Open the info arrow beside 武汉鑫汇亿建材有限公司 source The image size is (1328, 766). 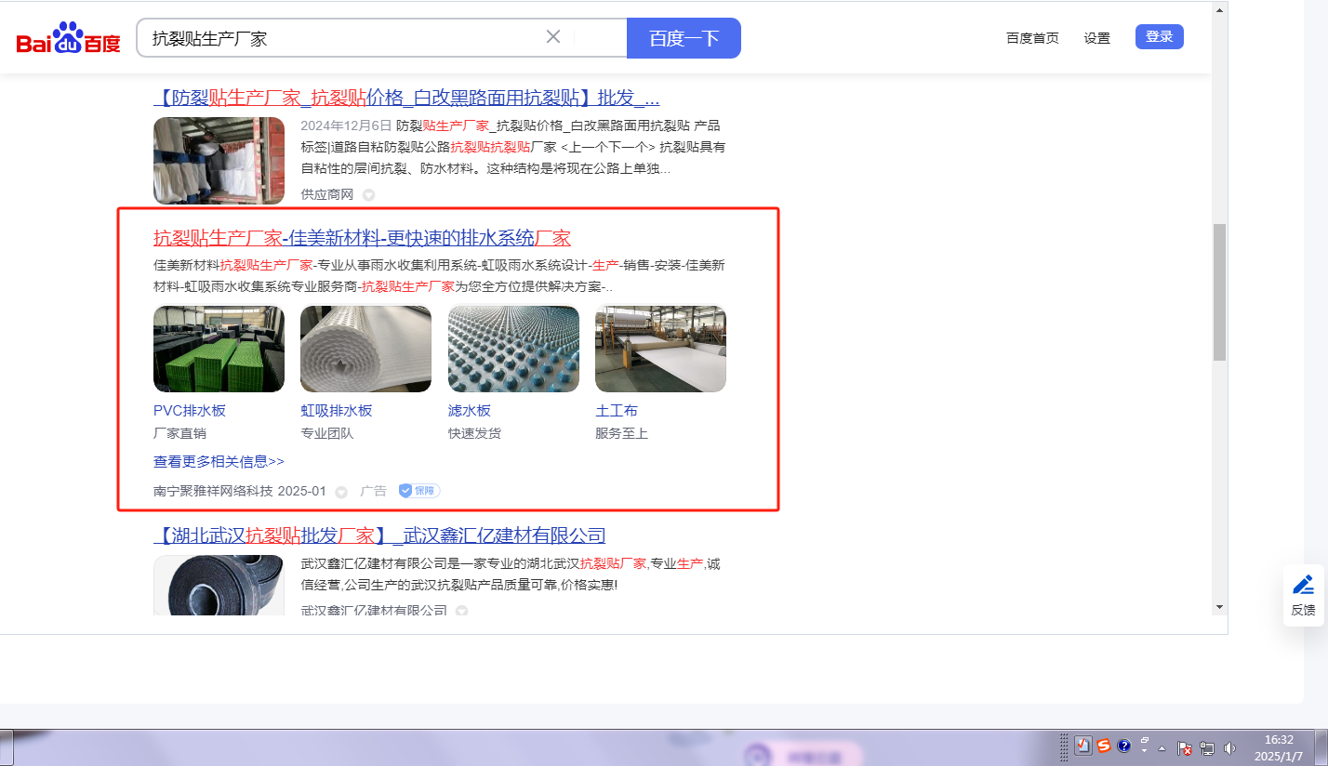point(461,611)
